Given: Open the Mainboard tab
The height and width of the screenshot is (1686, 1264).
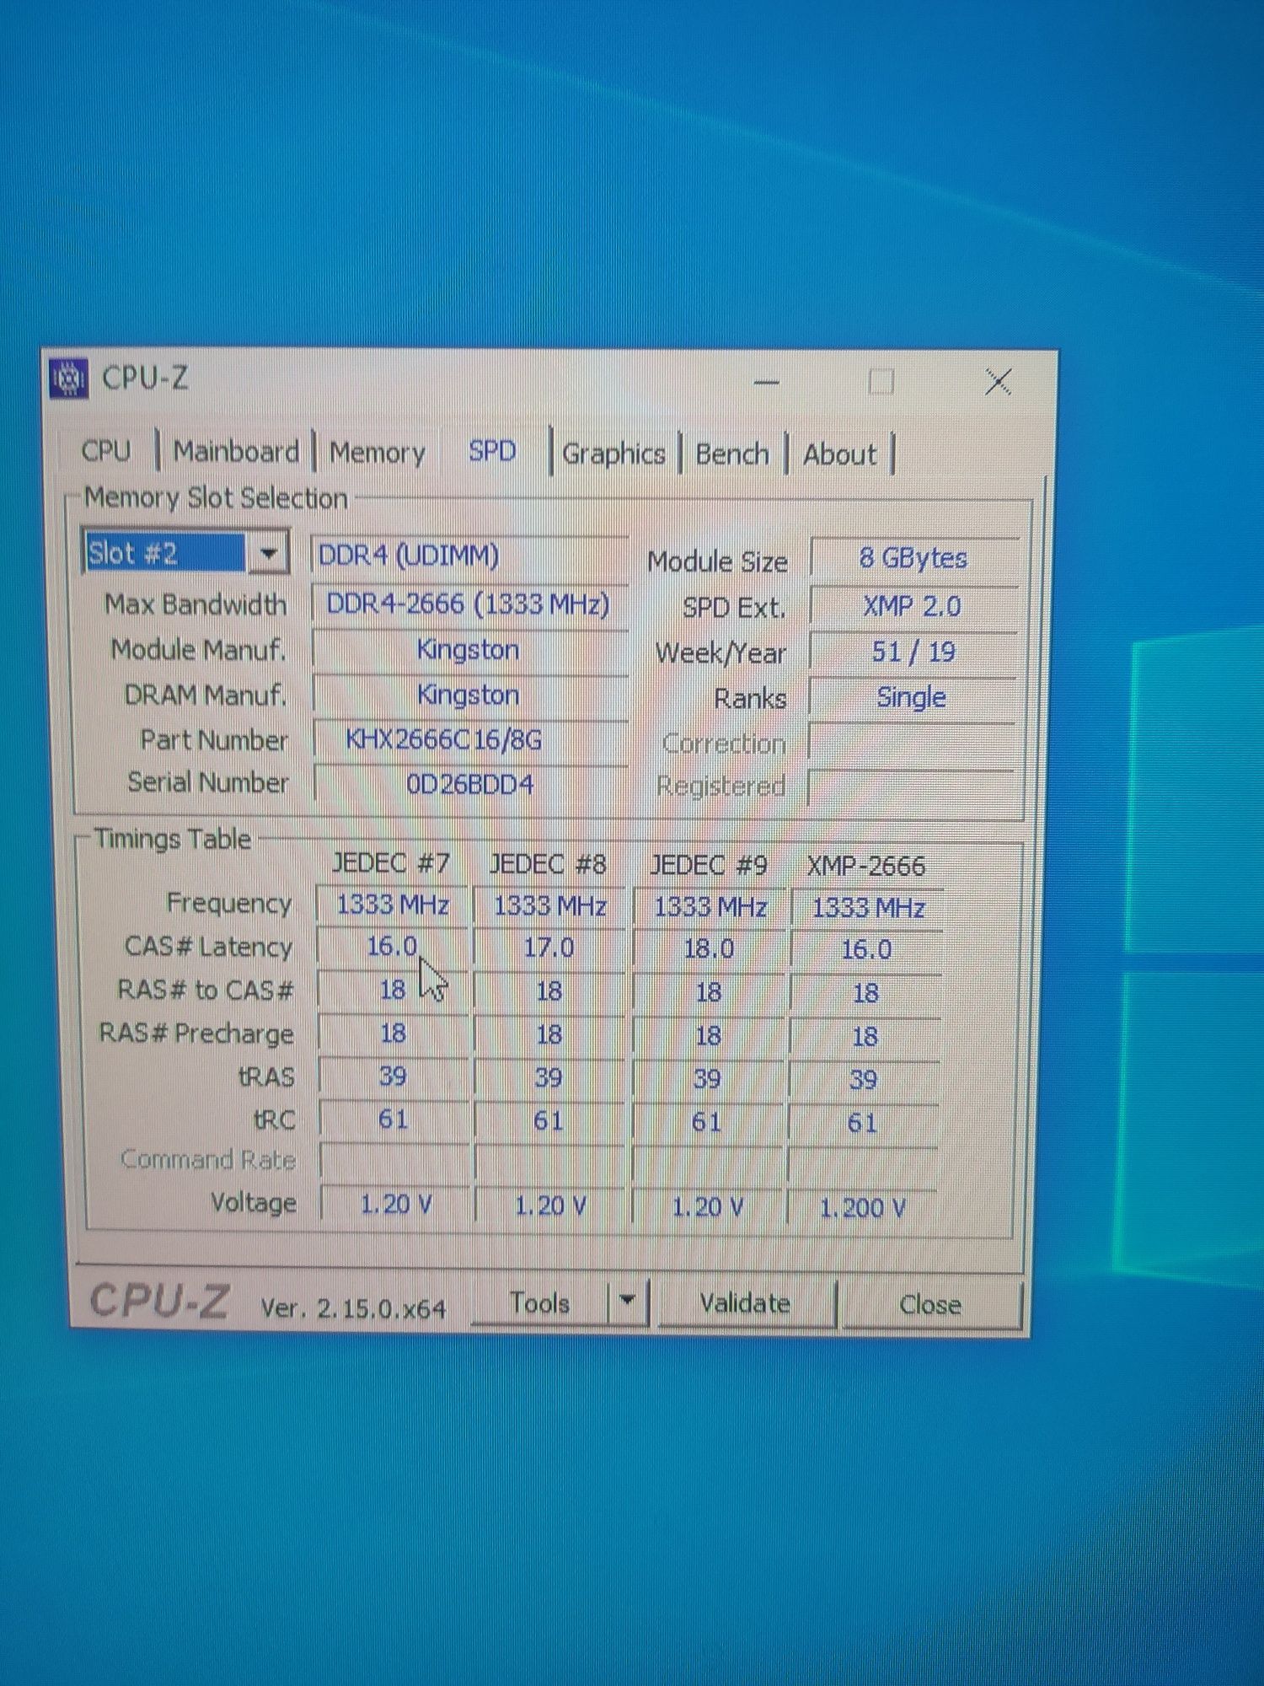Looking at the screenshot, I should point(236,452).
